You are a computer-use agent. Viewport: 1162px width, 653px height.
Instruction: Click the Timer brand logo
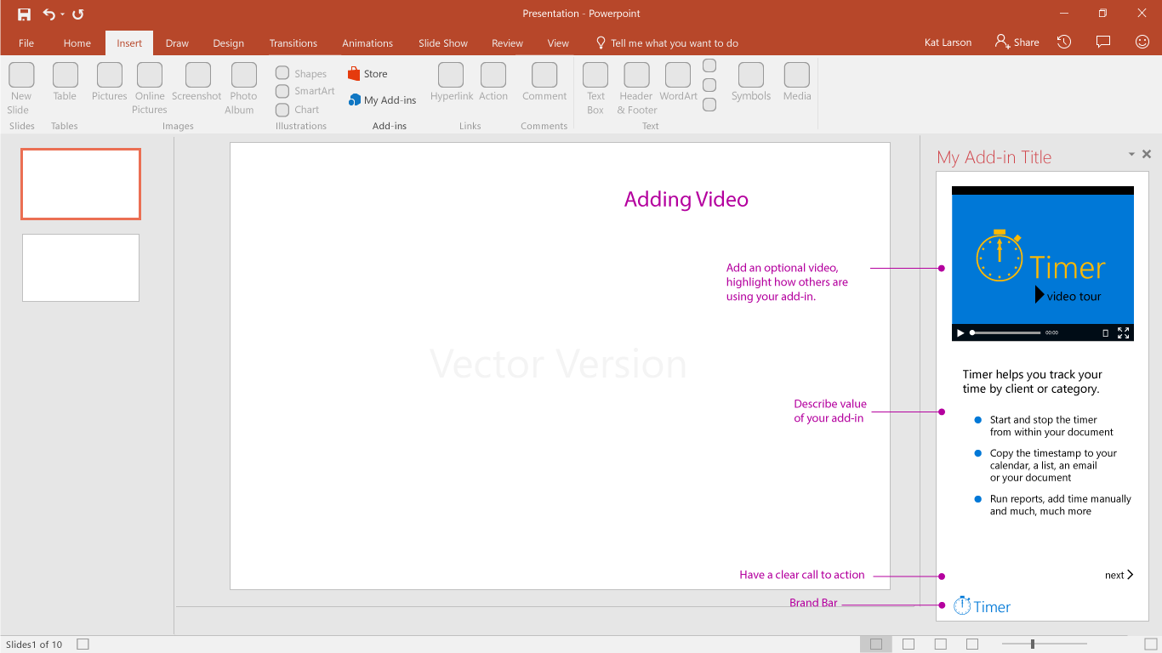click(982, 606)
